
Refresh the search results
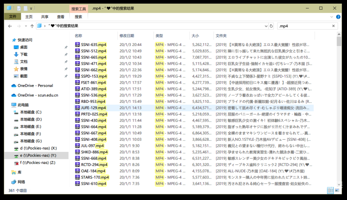271,26
